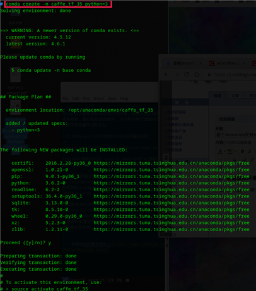Switch to the second 'tensorflow' browser tab

227,63
